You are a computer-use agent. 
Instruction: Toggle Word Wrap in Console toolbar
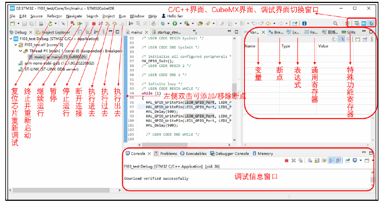[324, 160]
